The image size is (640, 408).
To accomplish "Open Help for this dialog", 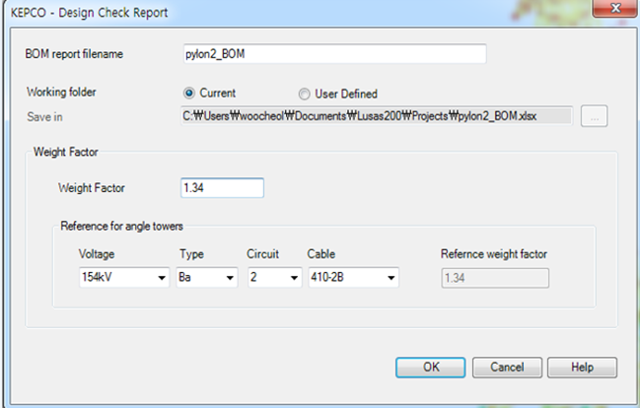I will [582, 367].
